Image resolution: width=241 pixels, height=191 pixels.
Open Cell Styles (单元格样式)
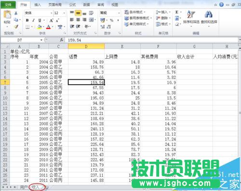[x=136, y=24]
